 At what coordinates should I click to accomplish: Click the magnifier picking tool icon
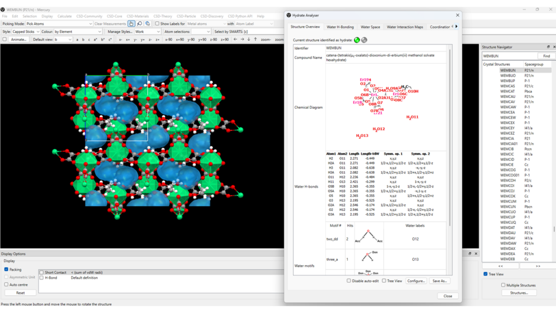pyautogui.click(x=140, y=24)
